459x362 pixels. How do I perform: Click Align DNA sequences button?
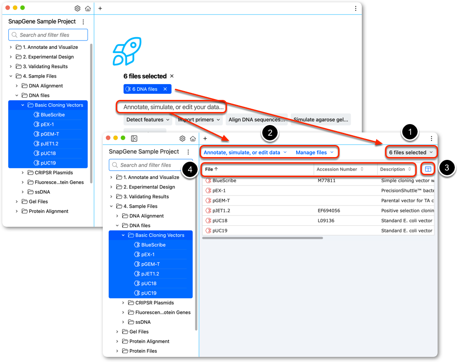[257, 119]
